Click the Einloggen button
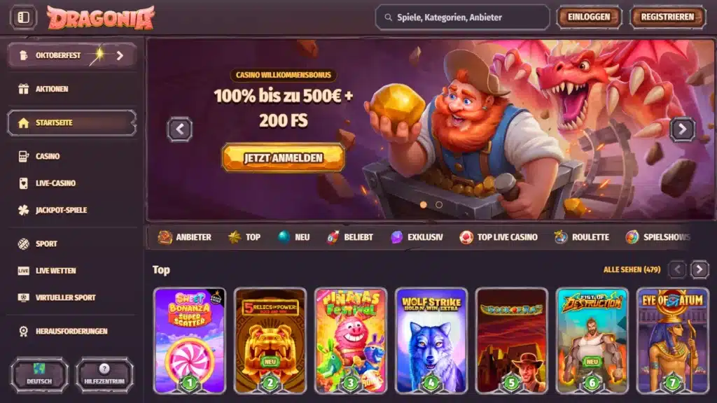Viewport: 717px width, 403px height. pyautogui.click(x=589, y=17)
